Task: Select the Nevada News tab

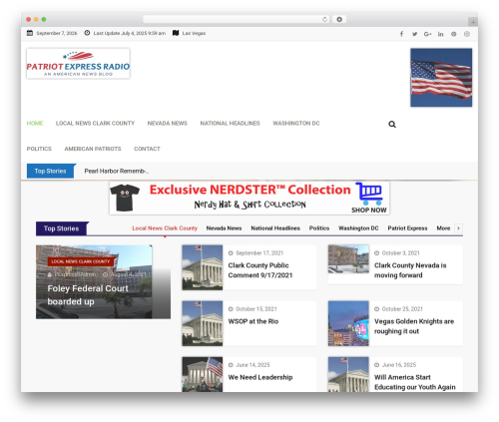Action: (x=224, y=228)
